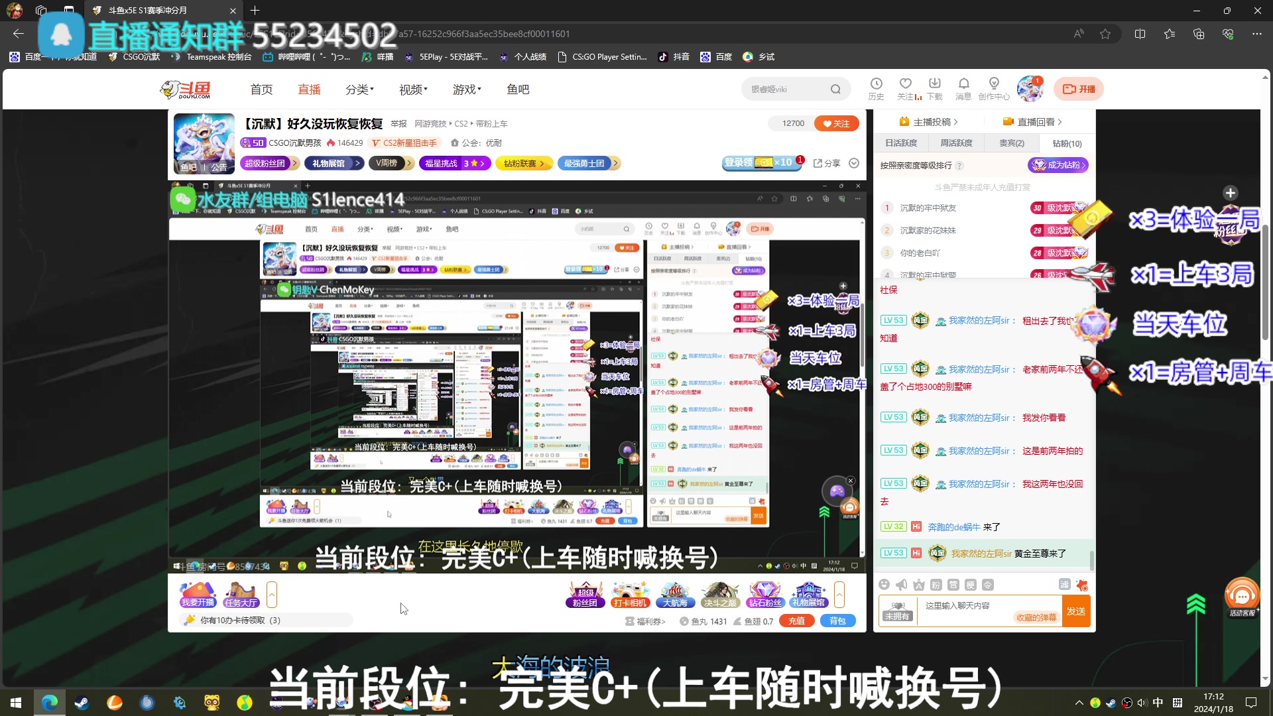1273x716 pixels.
Task: Open the Windows Start menu
Action: point(16,702)
